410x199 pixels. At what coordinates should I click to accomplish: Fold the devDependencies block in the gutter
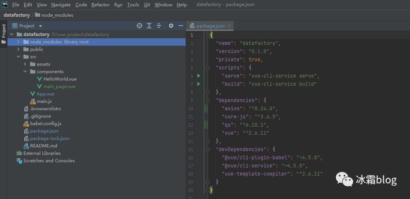pos(208,149)
